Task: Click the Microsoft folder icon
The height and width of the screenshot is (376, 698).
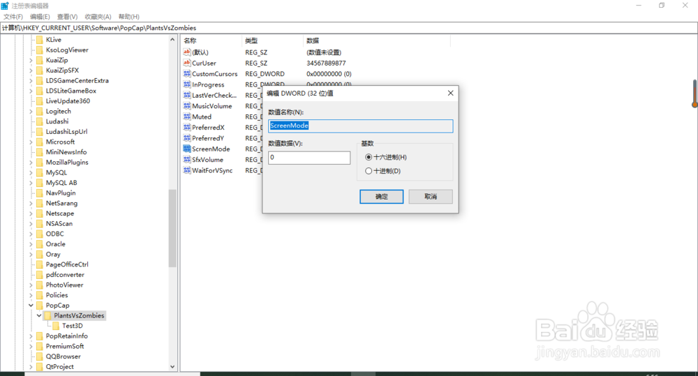Action: [x=40, y=142]
